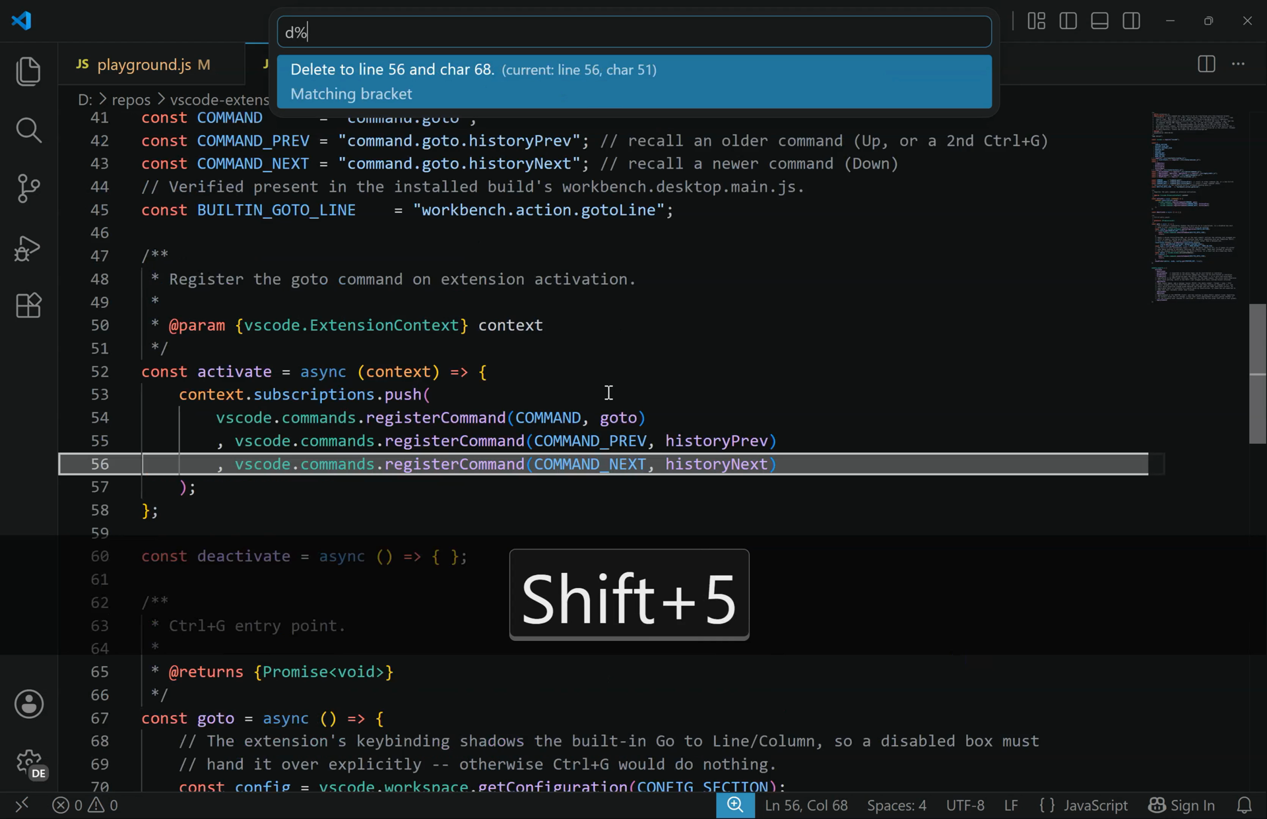
Task: Click the VS Code logo icon
Action: (x=22, y=20)
